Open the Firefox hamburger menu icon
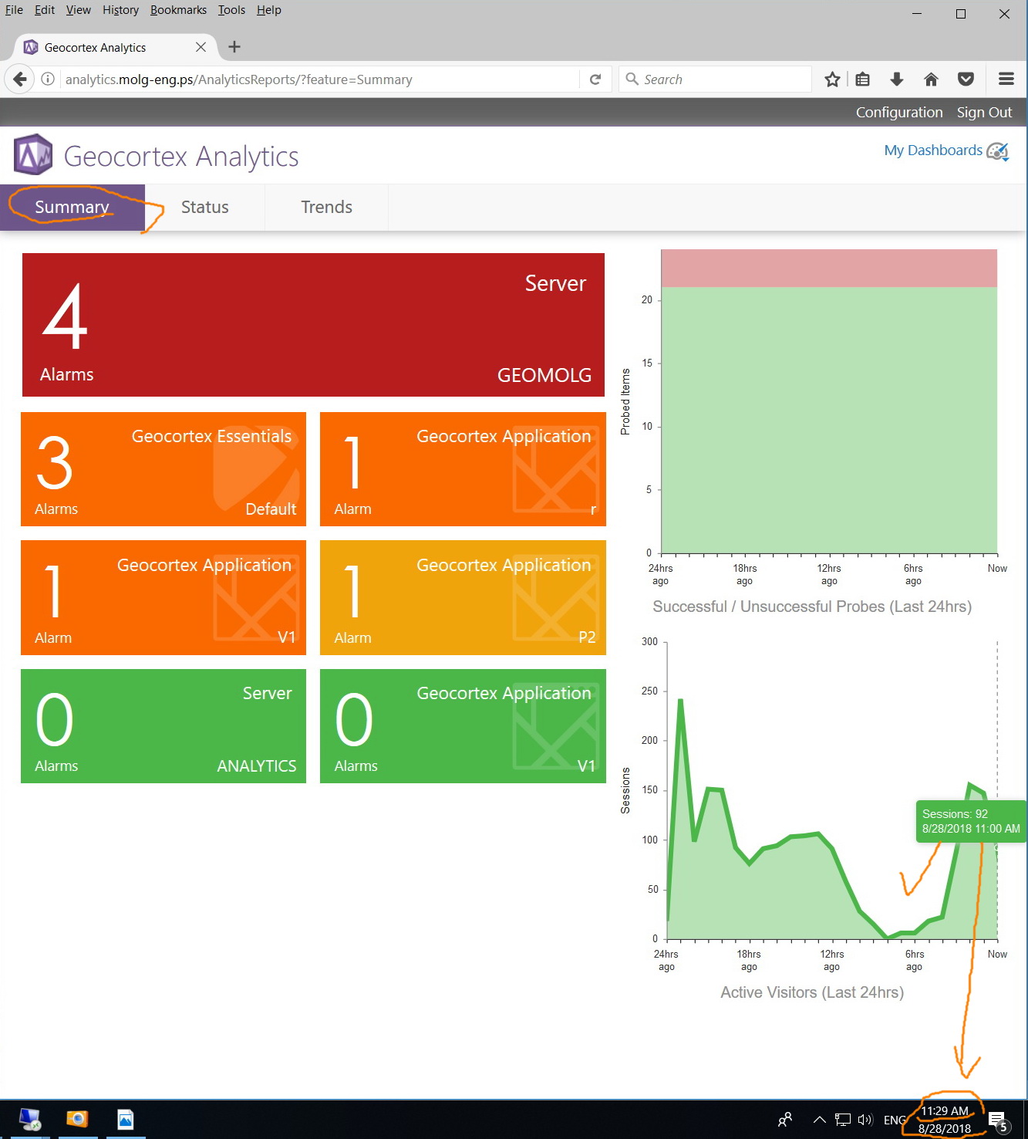This screenshot has width=1028, height=1139. (1006, 79)
